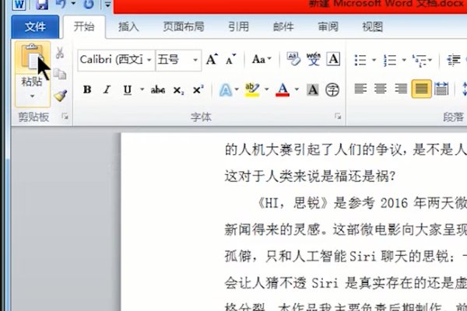Click the Save icon in Quick Access Toolbar
This screenshot has width=467, height=311.
(42, 4)
